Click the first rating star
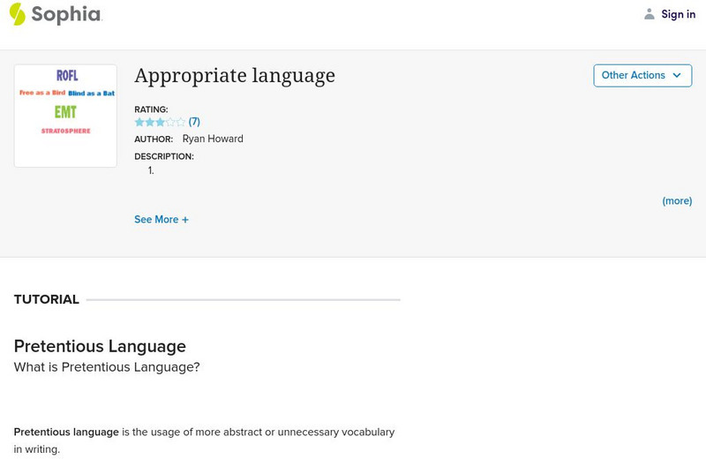Viewport: 706px width, 459px height. tap(139, 122)
